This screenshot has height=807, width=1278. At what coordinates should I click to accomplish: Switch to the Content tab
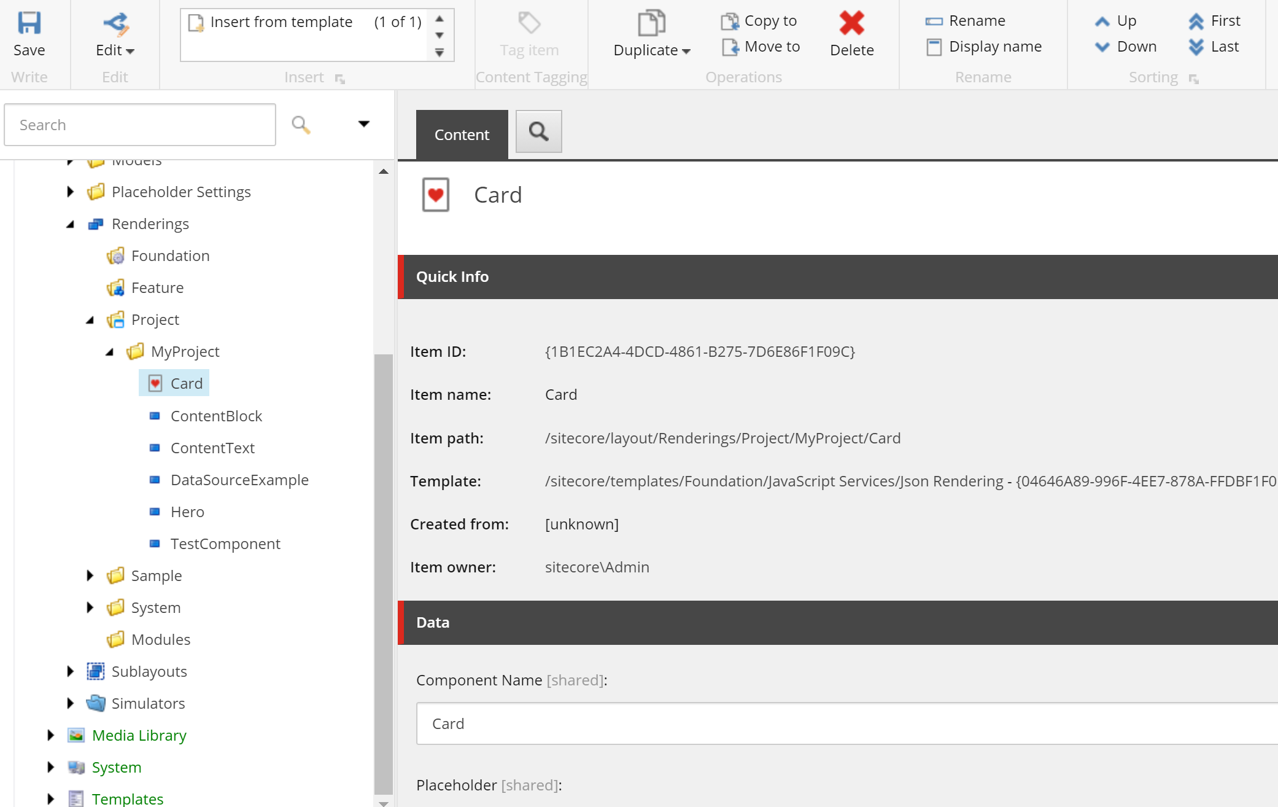462,134
